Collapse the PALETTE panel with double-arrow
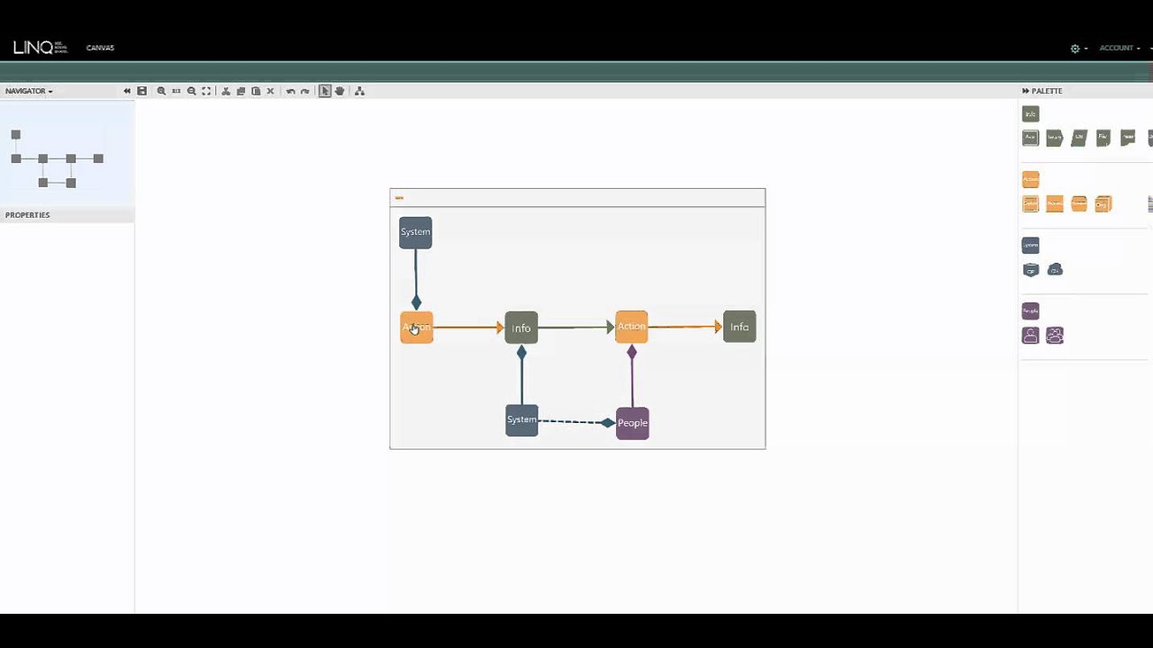1153x648 pixels. tap(1025, 91)
